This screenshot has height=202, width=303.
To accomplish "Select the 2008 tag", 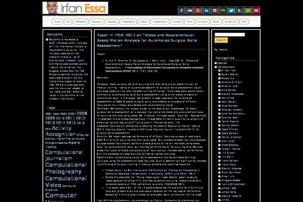I will pyautogui.click(x=82, y=114).
